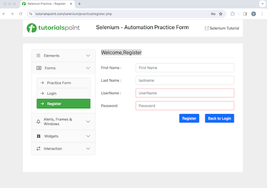Click the browser back arrow

coord(4,14)
